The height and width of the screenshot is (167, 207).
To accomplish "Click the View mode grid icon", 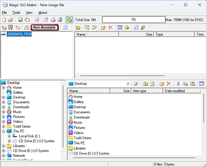I will (x=201, y=84).
